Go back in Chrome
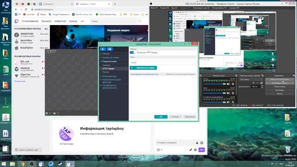Screen dimensions: 297x167 pos(16,9)
